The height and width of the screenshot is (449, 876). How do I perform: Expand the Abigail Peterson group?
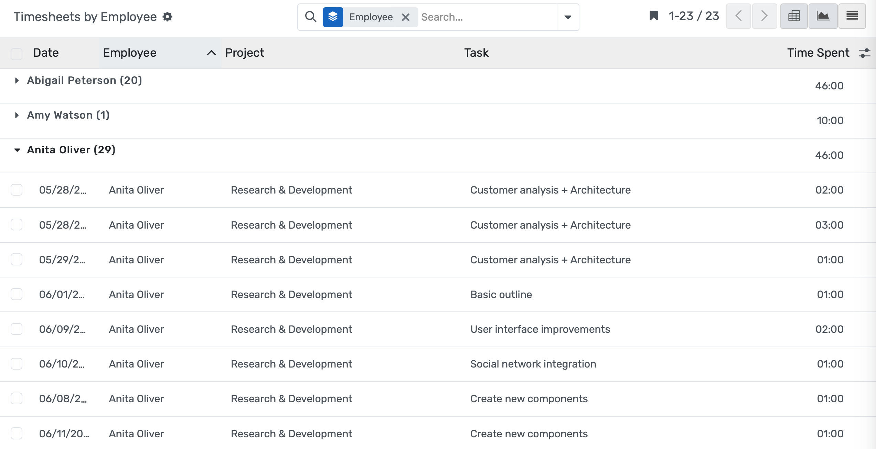point(17,80)
